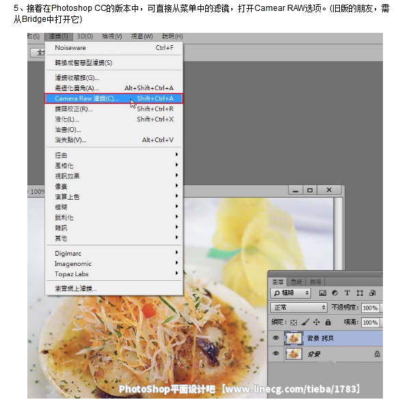This screenshot has width=398, height=402.
Task: Choose 油畫(O)... menu item
Action: pos(114,130)
